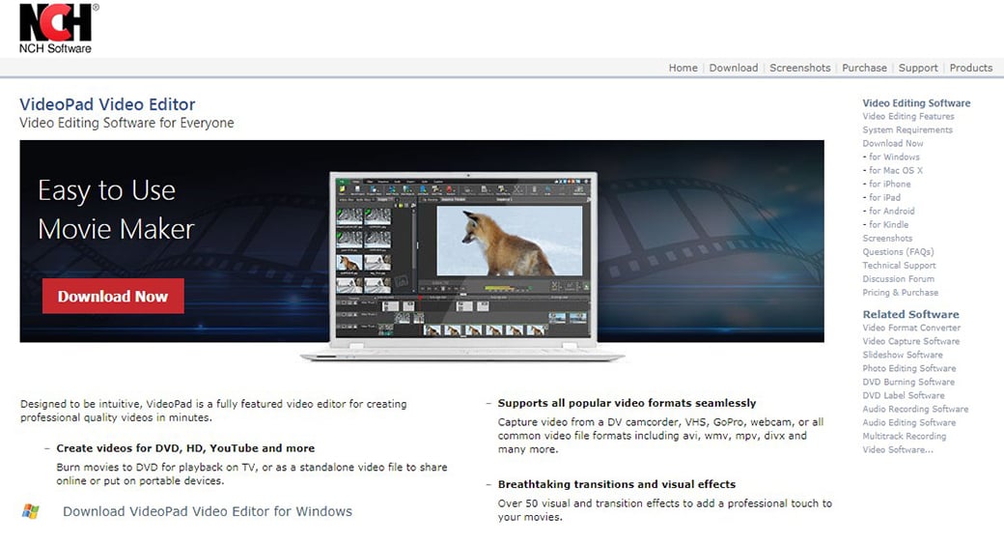
Task: Open the Home menu item
Action: coord(683,68)
